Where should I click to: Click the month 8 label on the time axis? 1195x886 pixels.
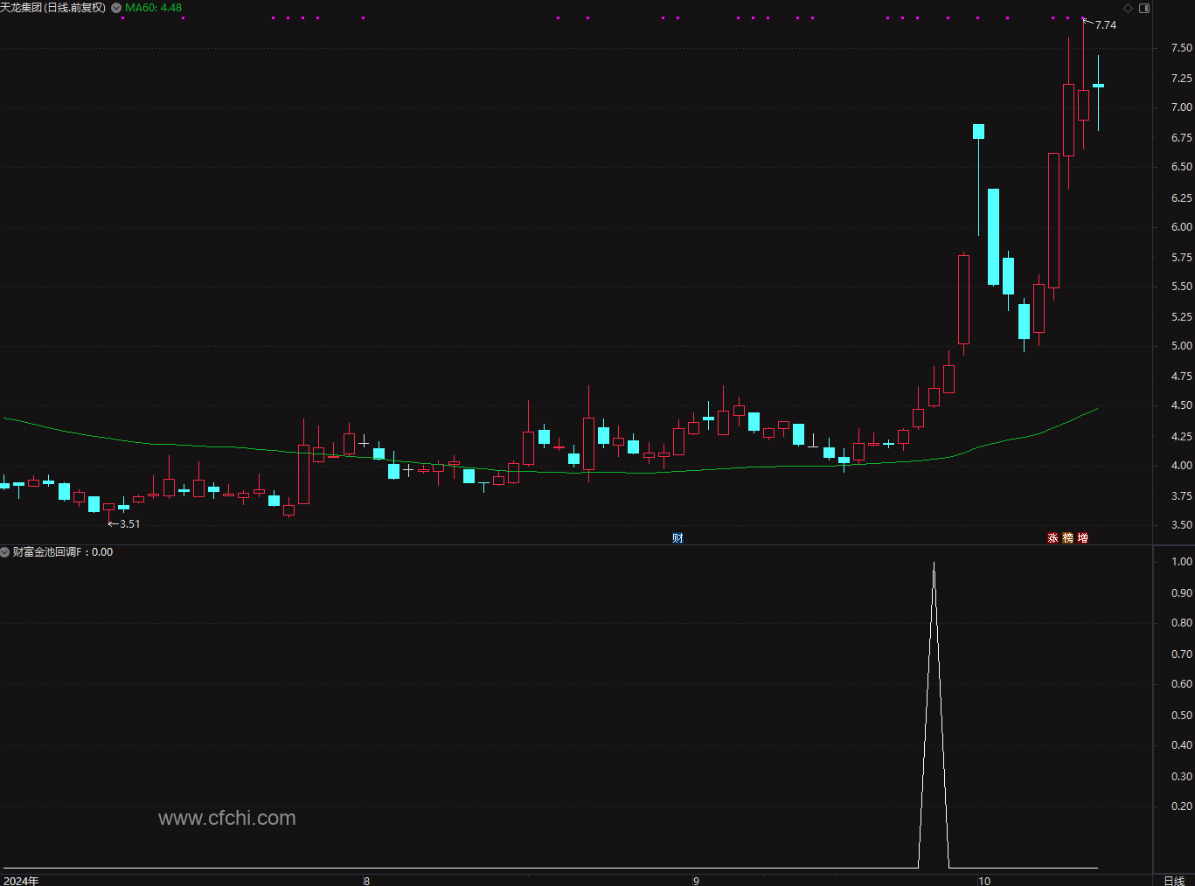366,880
